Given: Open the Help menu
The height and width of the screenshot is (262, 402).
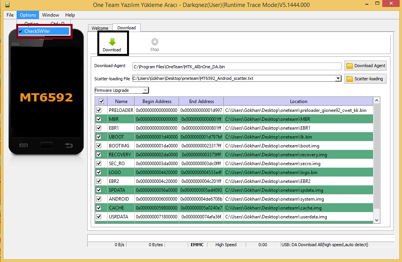Looking at the screenshot, I should 70,15.
